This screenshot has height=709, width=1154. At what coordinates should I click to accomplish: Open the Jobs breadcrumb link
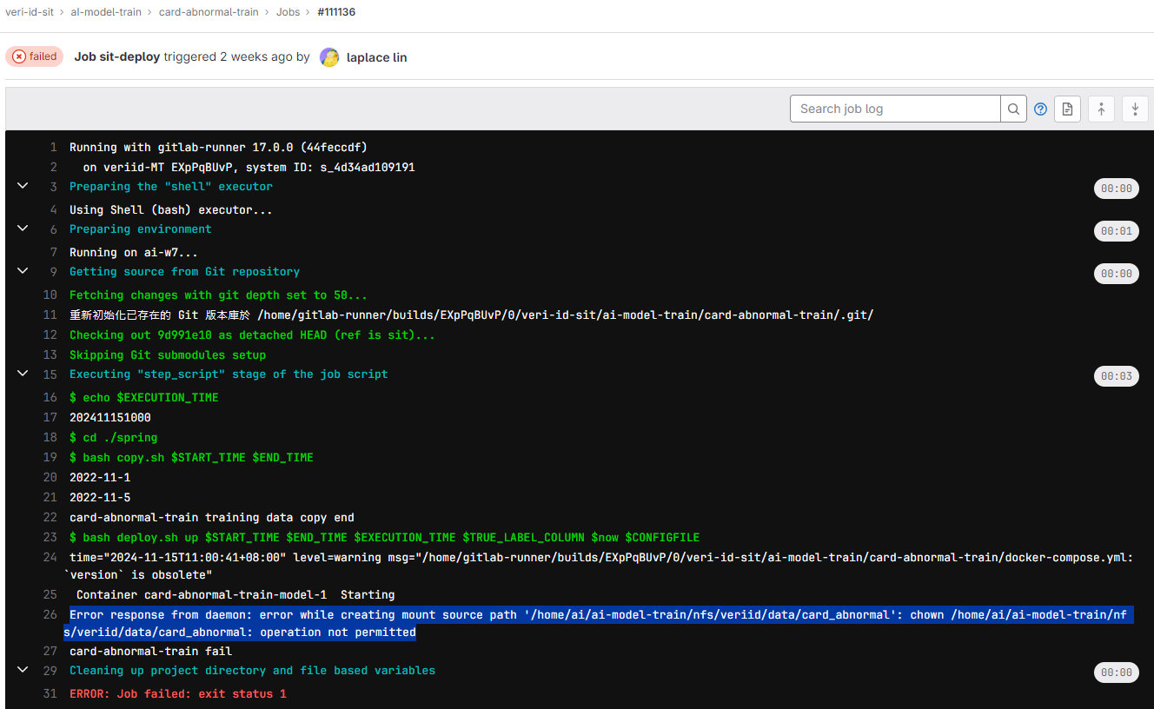(288, 12)
